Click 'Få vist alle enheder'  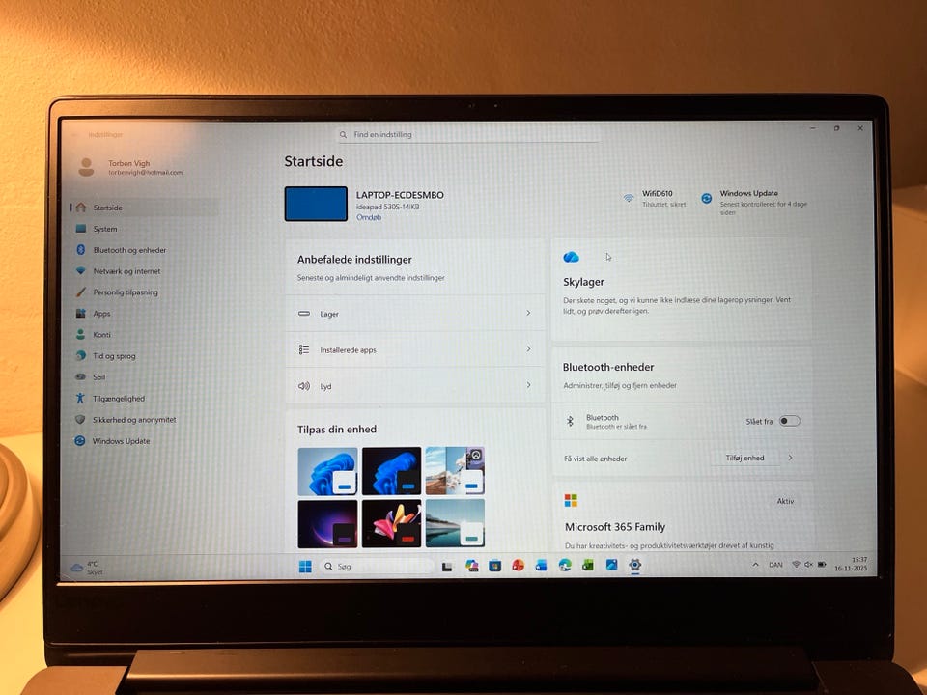(596, 459)
